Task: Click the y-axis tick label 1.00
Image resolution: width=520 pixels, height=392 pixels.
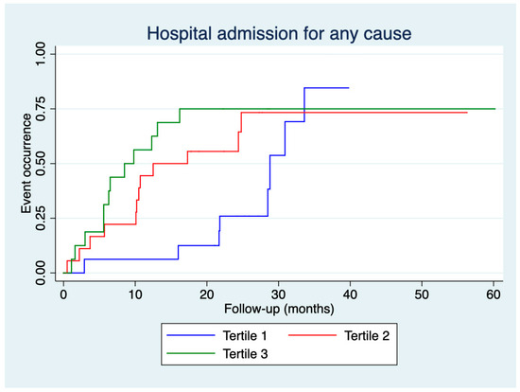Action: coord(41,54)
